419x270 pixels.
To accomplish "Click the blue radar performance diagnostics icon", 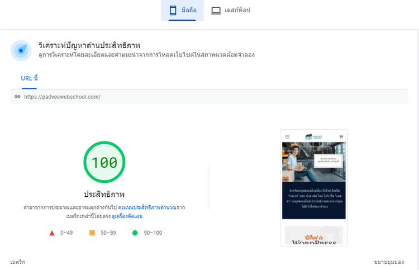I will pyautogui.click(x=21, y=50).
